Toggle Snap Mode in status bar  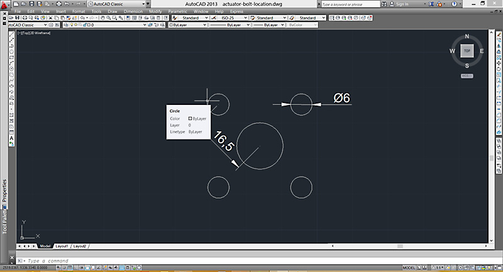[x=64, y=268]
